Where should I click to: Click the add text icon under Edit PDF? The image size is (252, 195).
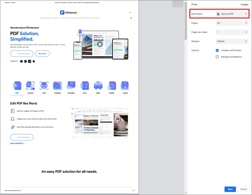(x=13, y=111)
